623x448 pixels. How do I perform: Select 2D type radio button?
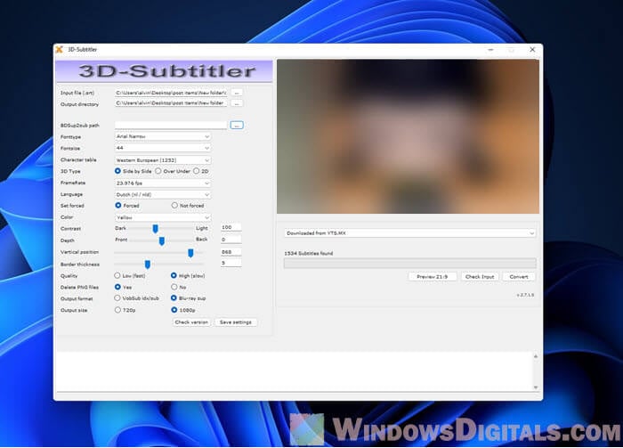[x=197, y=171]
